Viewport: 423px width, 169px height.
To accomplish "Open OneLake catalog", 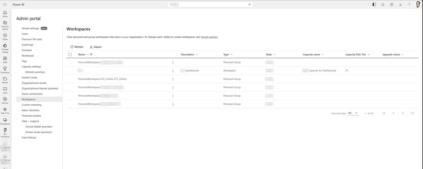I will tap(5, 48).
